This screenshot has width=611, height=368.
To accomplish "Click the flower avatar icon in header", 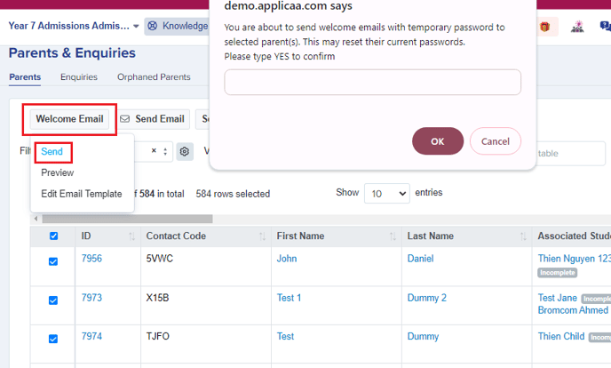I will [x=577, y=27].
